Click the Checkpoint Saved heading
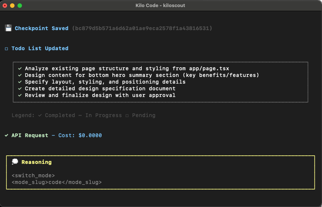322x207 pixels. [41, 28]
